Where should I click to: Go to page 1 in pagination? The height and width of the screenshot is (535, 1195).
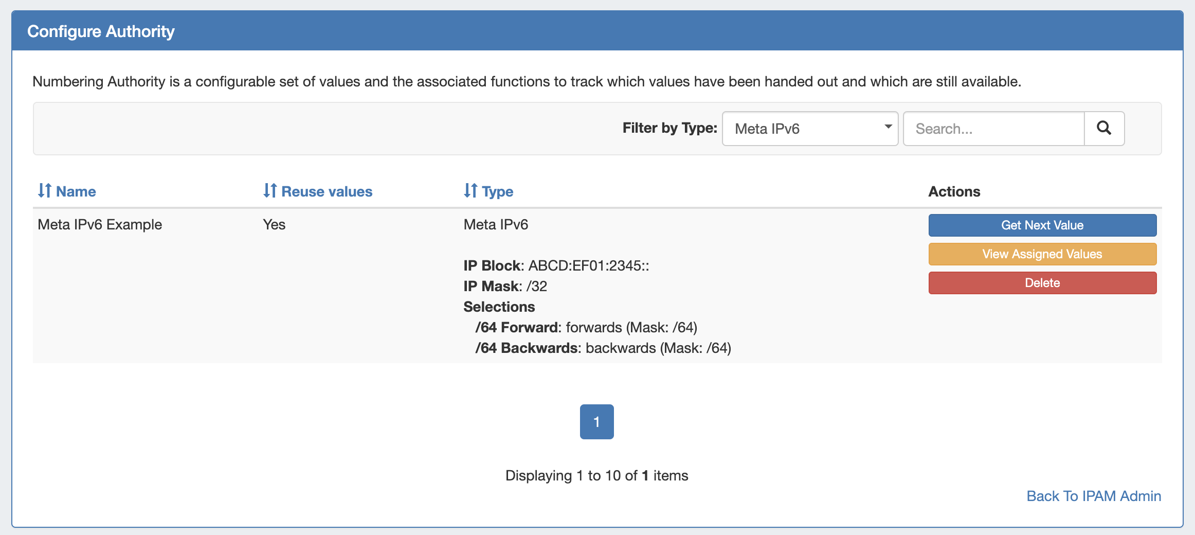596,422
